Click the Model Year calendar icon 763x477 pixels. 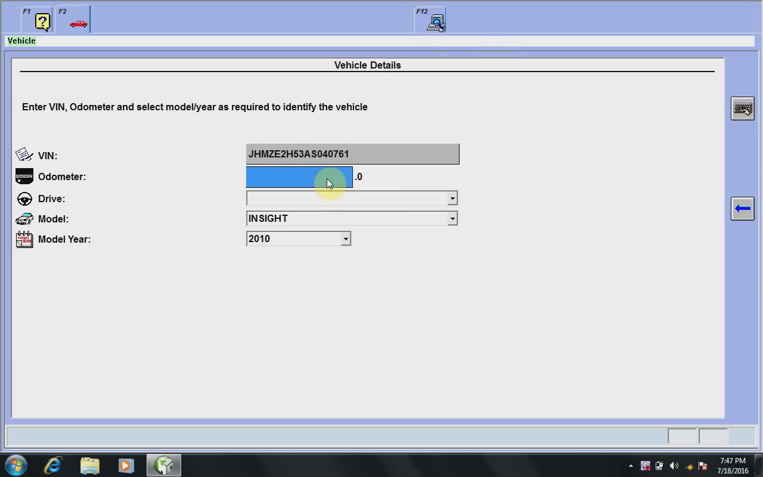[24, 239]
